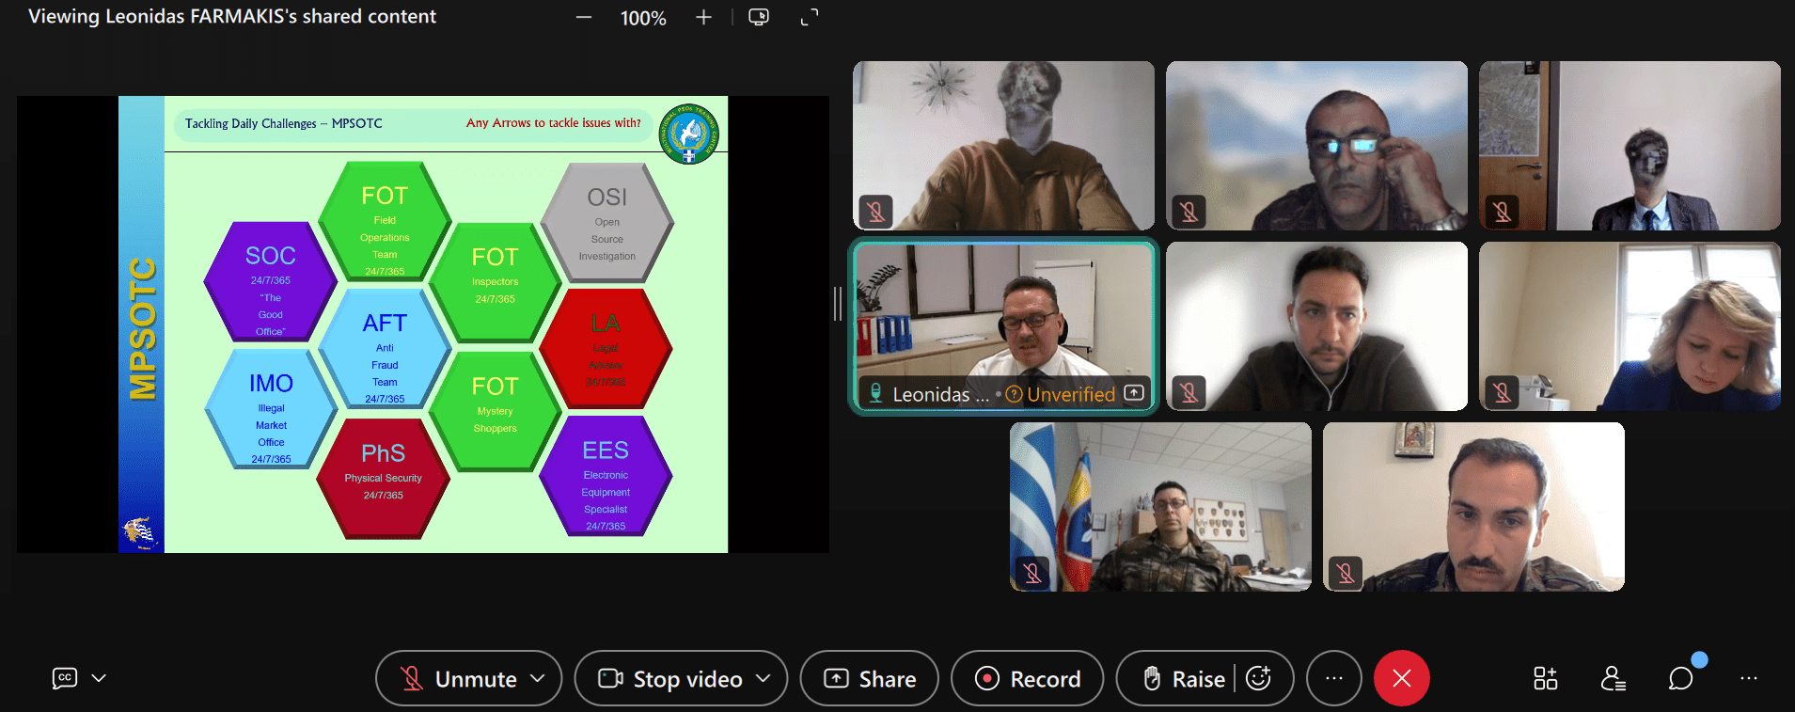Open panel options menu at far right

(x=1749, y=678)
